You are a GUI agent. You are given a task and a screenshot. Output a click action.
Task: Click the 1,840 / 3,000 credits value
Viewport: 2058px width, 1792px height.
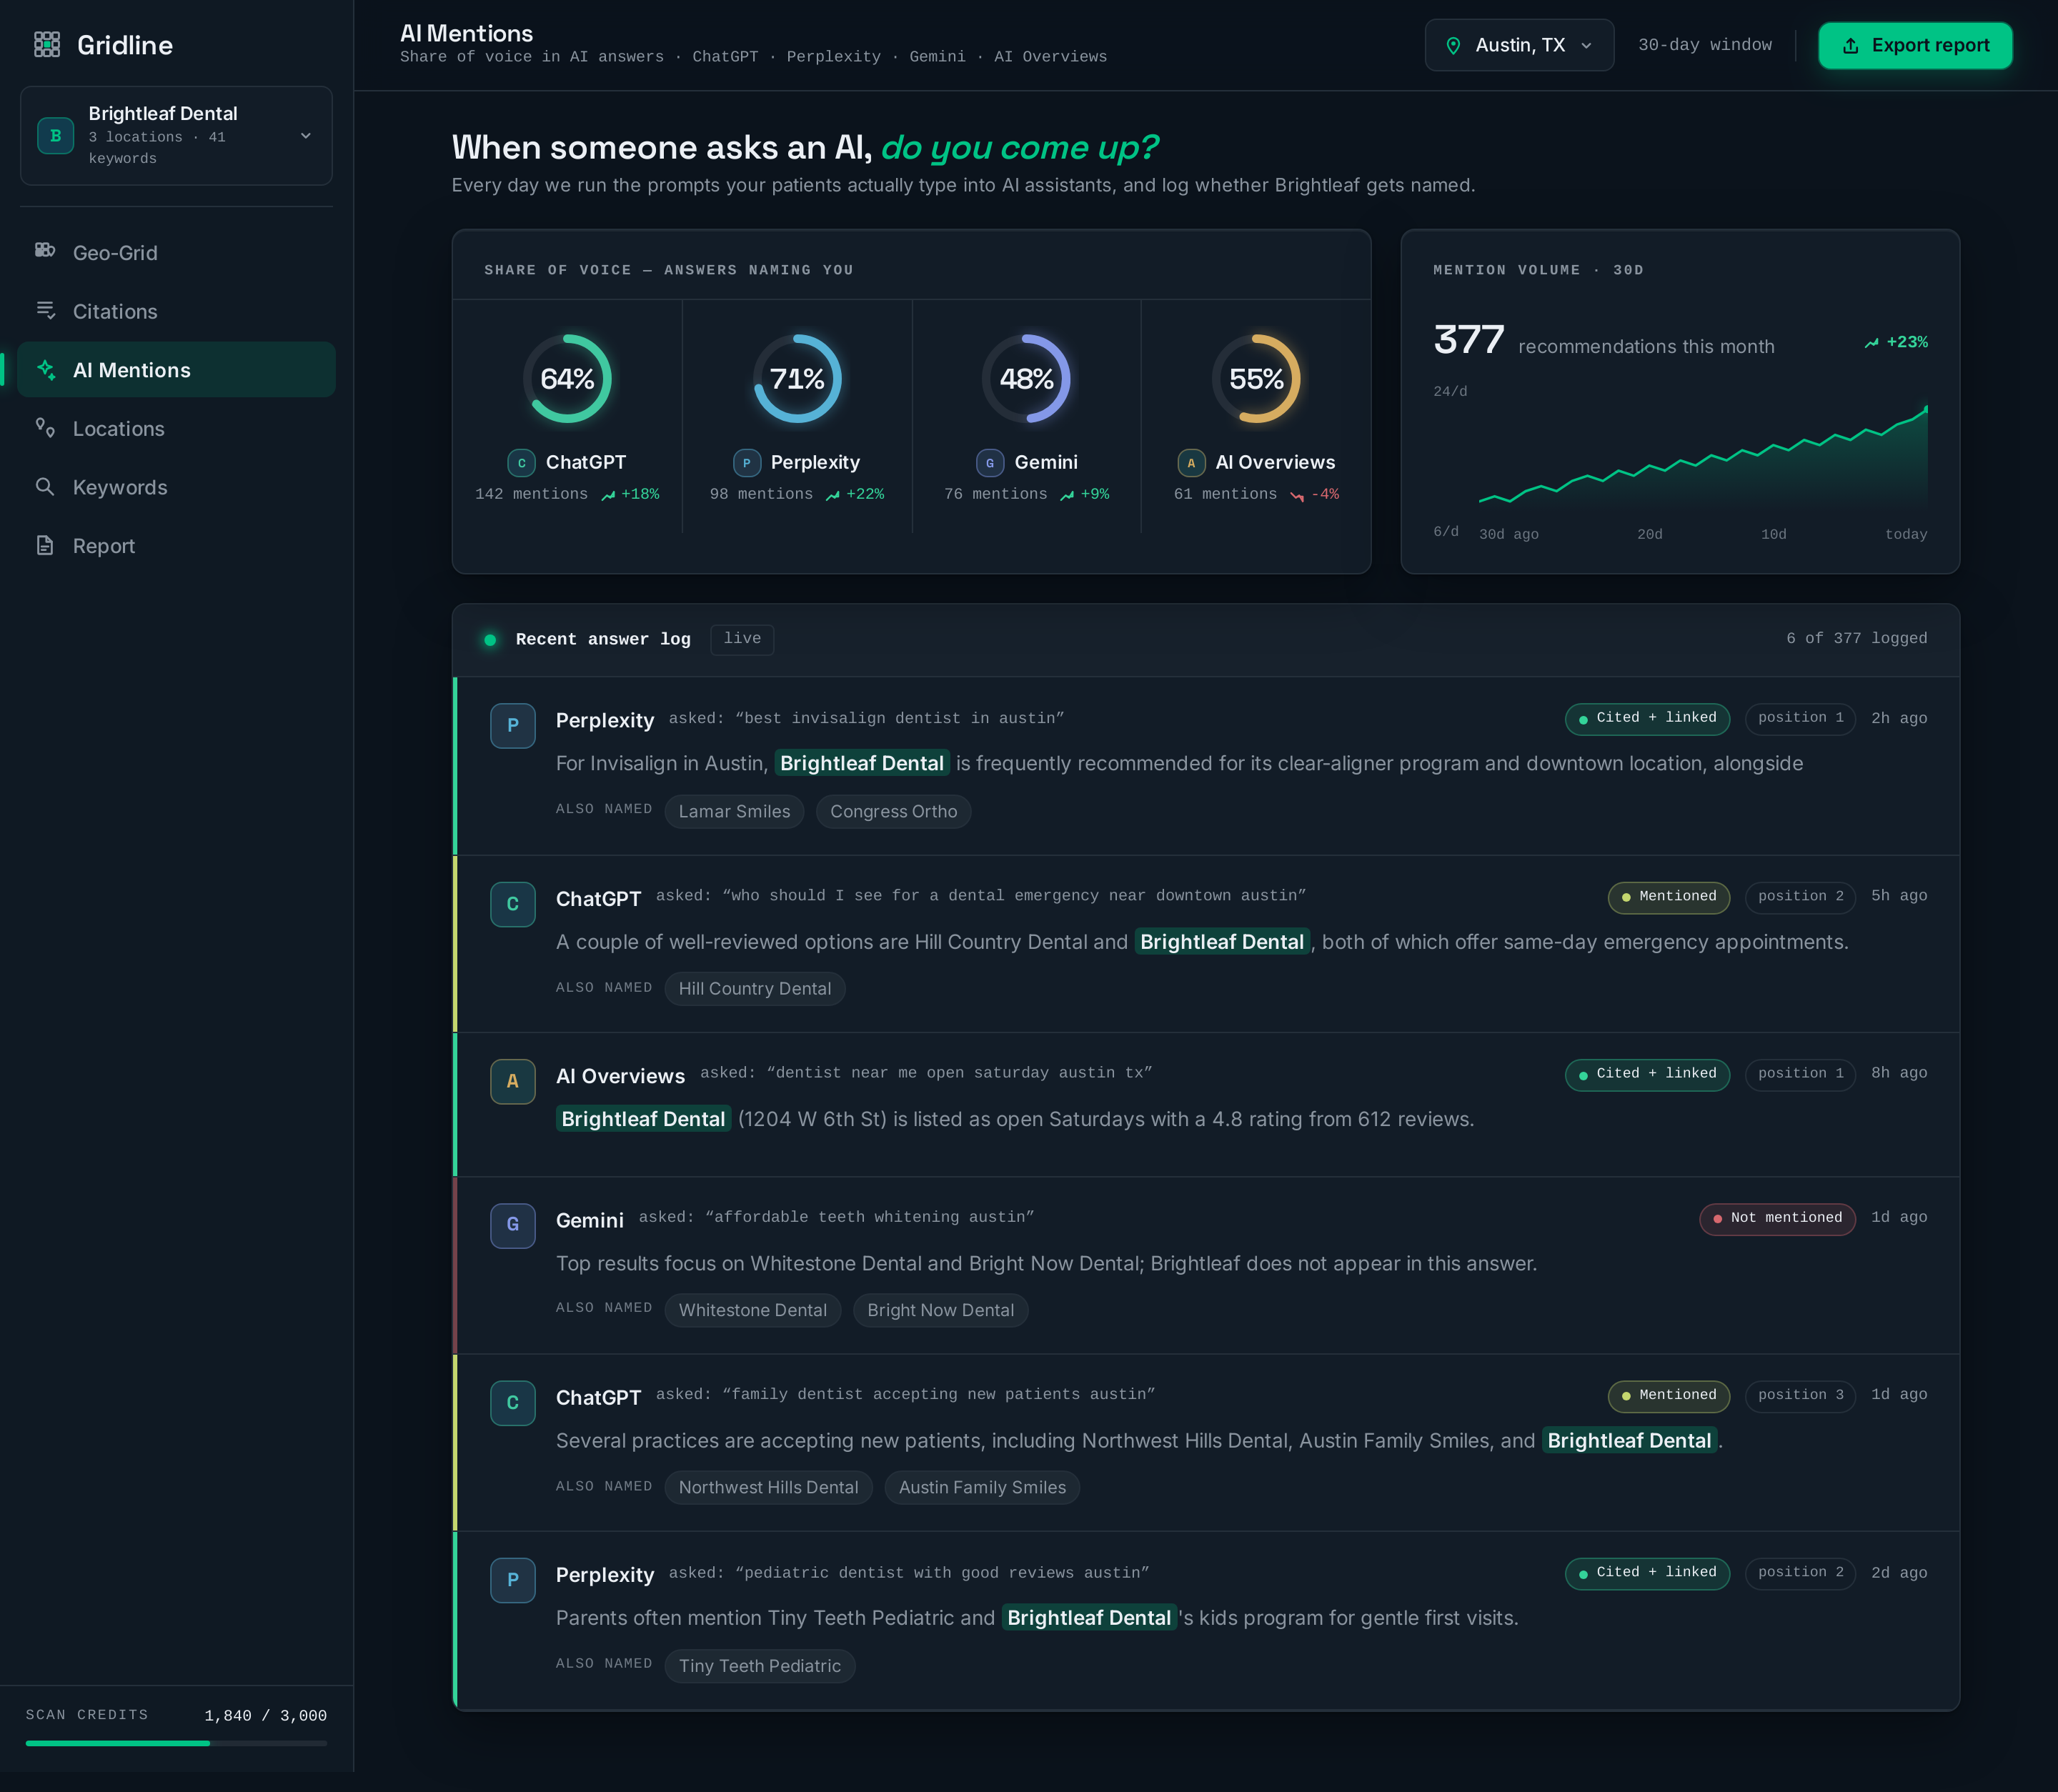point(265,1716)
